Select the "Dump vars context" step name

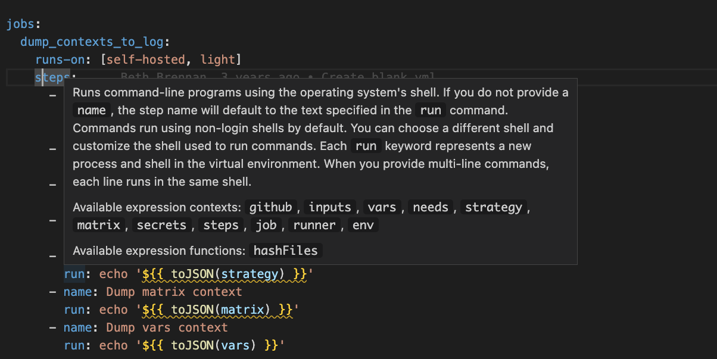pyautogui.click(x=166, y=327)
